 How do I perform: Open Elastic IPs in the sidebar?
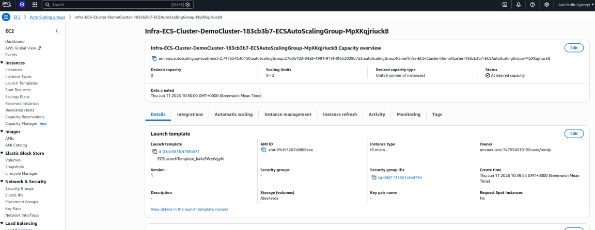pyautogui.click(x=14, y=195)
